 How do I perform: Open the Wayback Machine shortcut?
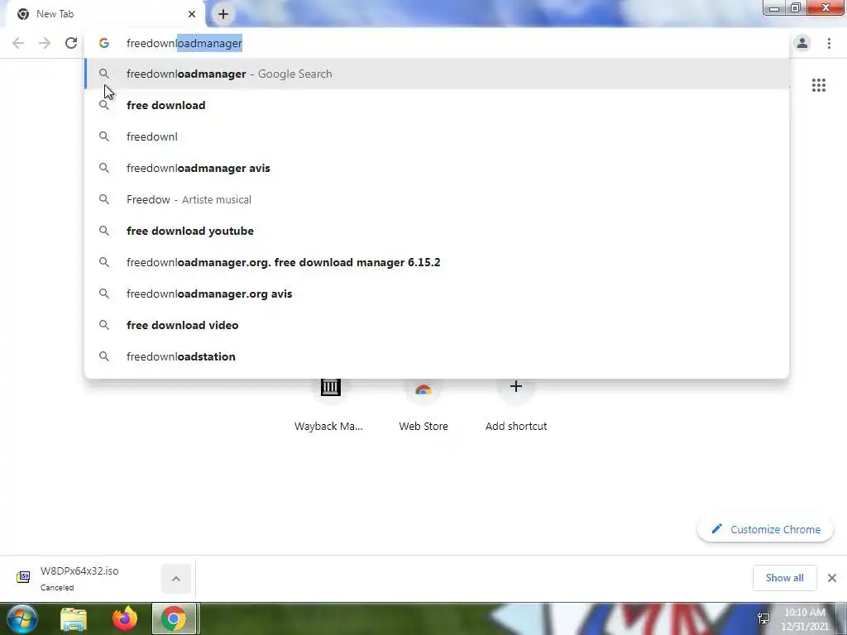pyautogui.click(x=330, y=405)
